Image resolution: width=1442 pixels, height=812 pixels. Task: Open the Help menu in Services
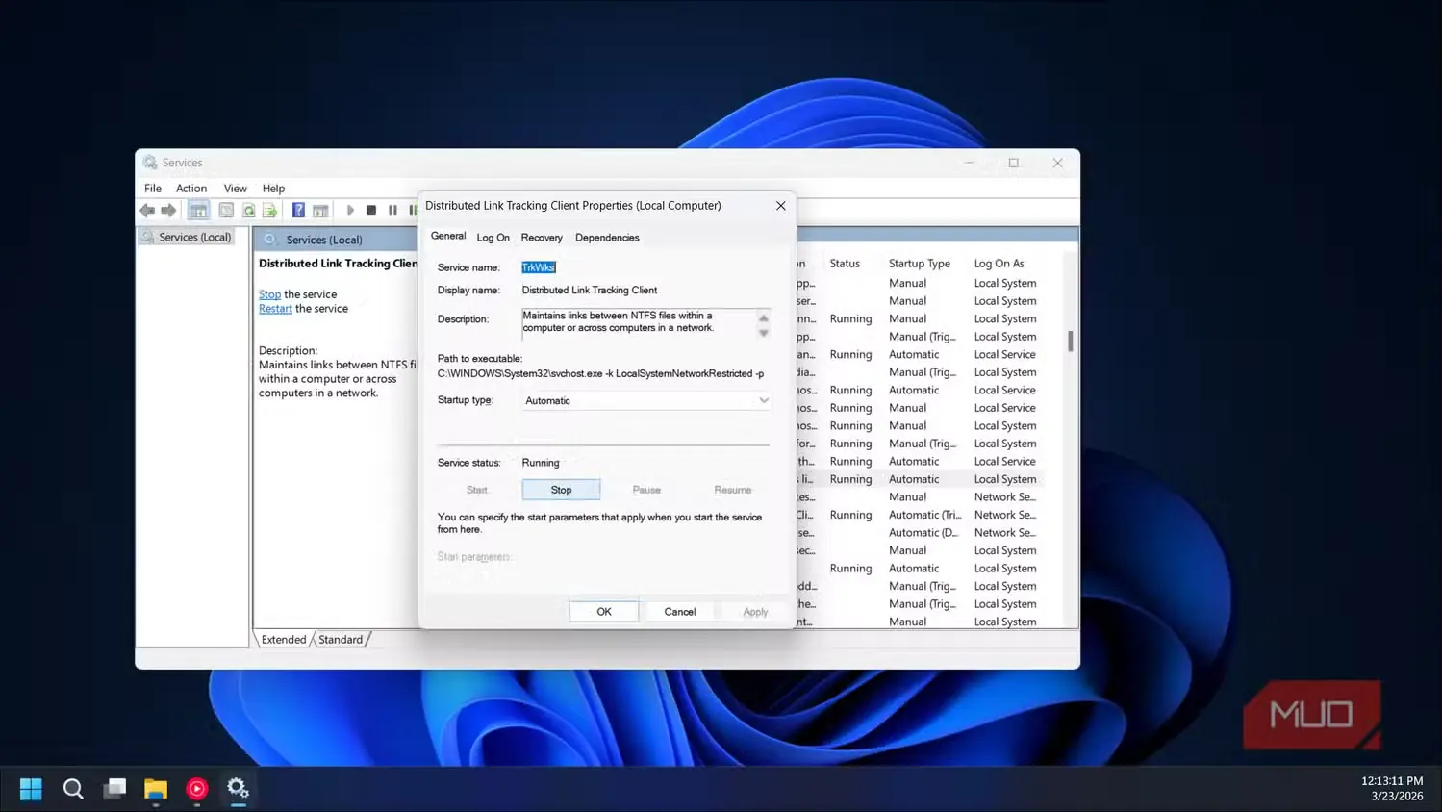tap(274, 189)
